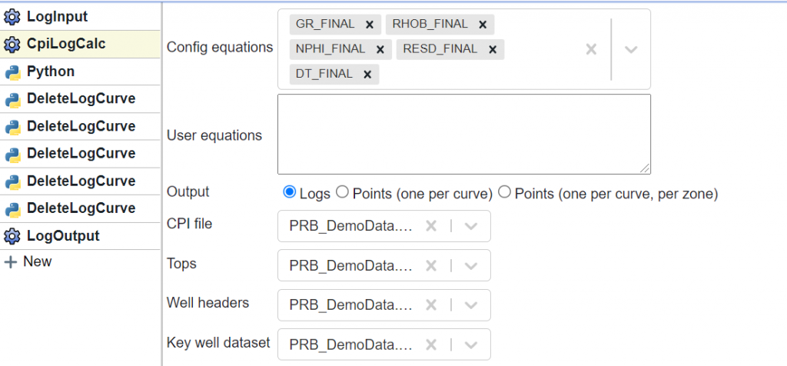787x366 pixels.
Task: Remove the NPHI_FINAL equation tag
Action: click(380, 49)
